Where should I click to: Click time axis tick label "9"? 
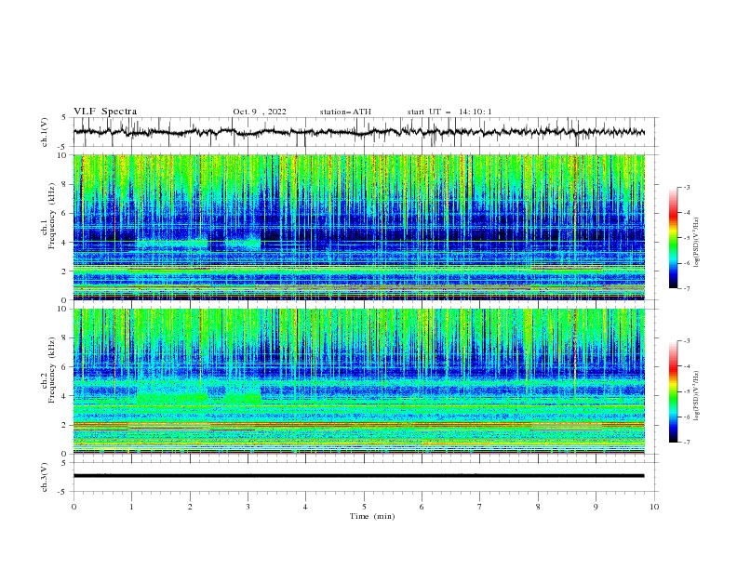(596, 507)
